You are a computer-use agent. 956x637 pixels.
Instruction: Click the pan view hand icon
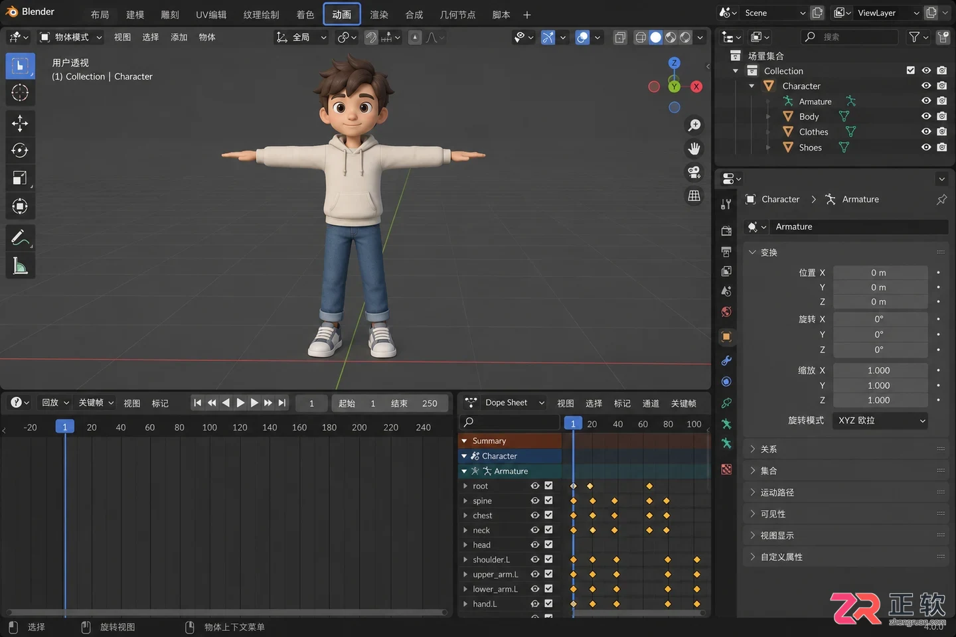(694, 149)
